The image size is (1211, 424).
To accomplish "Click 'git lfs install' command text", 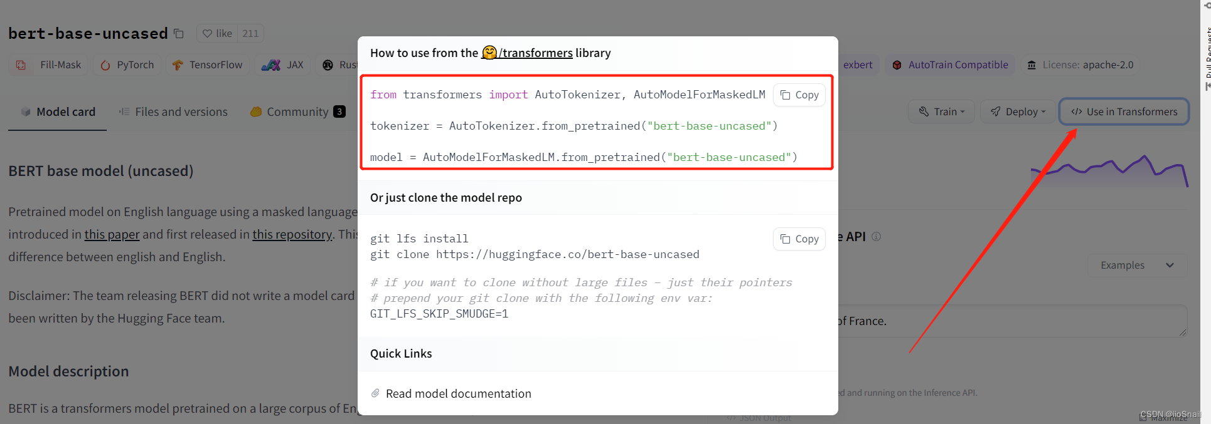I will 419,239.
